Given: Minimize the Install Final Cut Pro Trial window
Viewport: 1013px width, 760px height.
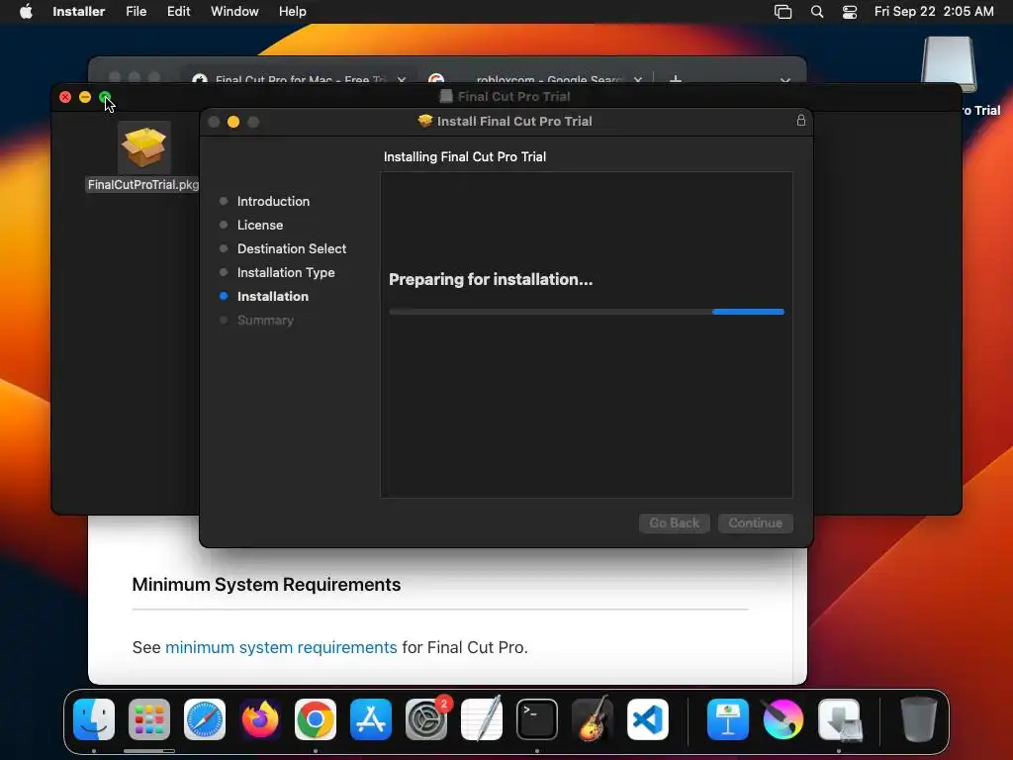Looking at the screenshot, I should (x=233, y=122).
